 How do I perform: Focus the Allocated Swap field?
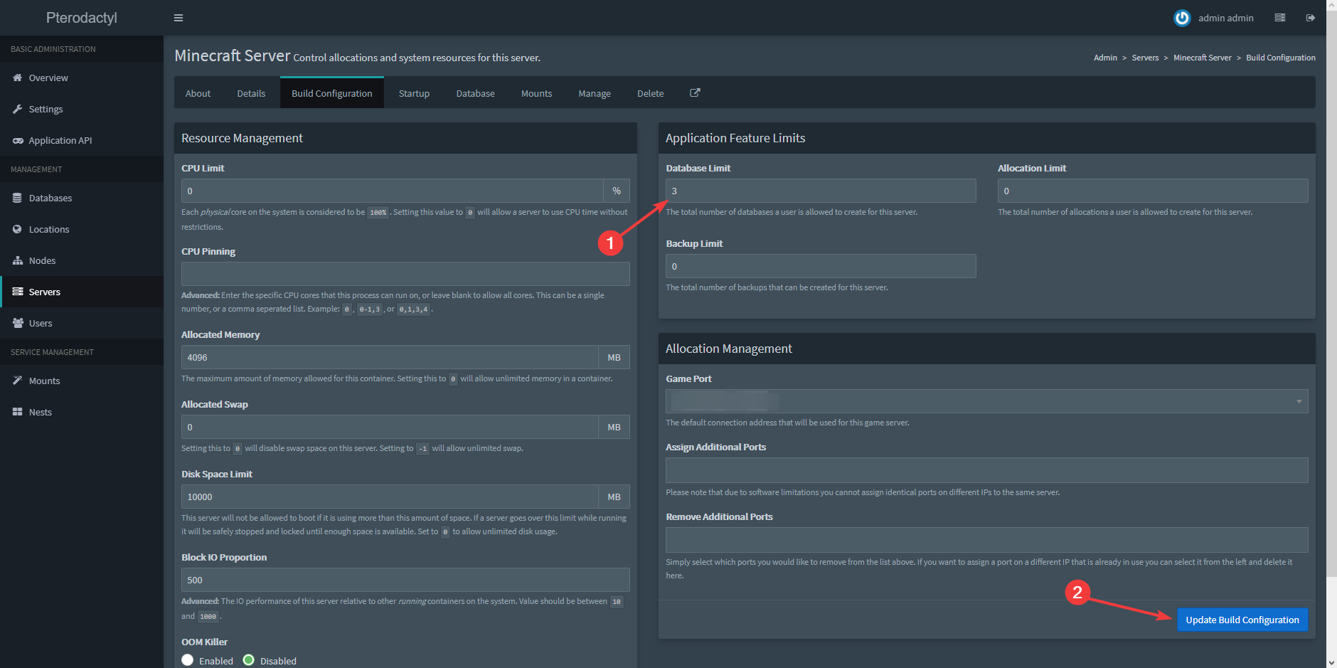(390, 427)
